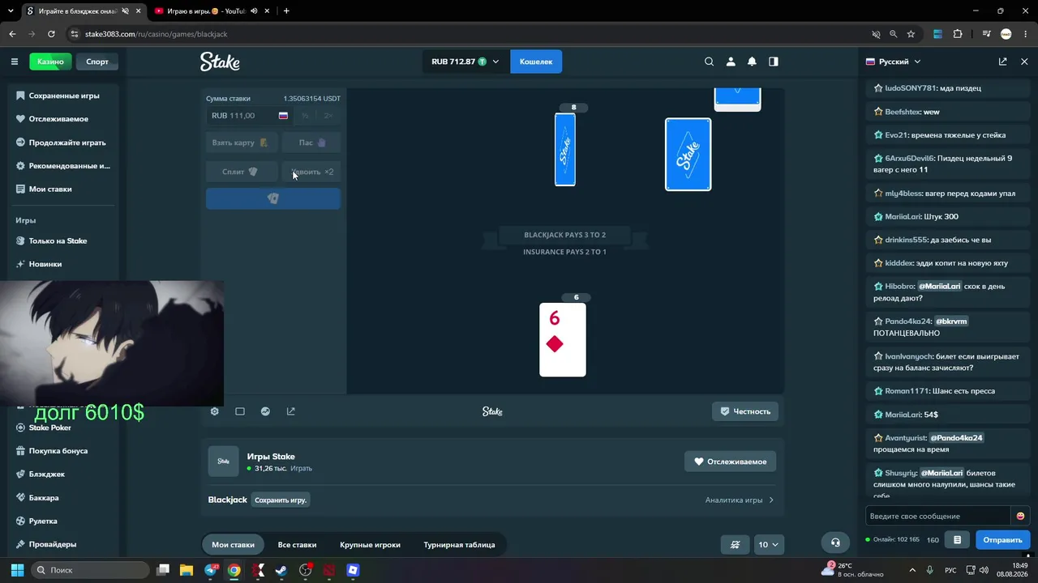Select My bets (Мои ставки) tab
1038x583 pixels.
click(x=233, y=545)
